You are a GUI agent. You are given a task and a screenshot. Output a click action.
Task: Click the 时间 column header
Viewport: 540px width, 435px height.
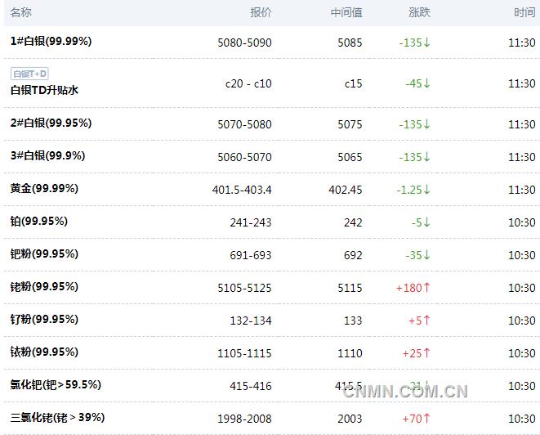(x=524, y=12)
